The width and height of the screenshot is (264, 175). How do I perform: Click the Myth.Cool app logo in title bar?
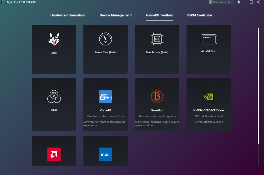3,2
